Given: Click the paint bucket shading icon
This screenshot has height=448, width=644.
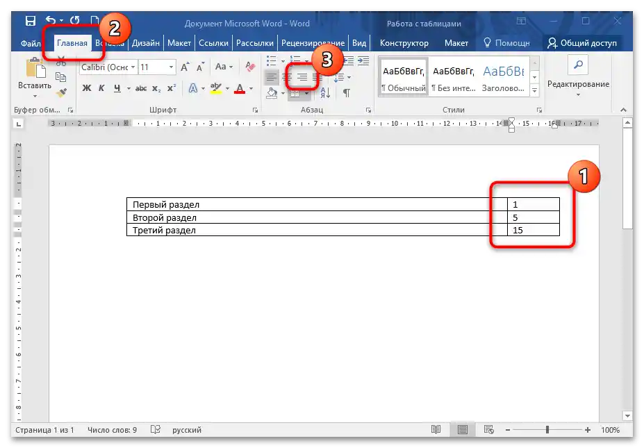Looking at the screenshot, I should [272, 93].
